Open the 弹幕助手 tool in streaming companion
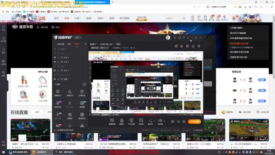275x155 pixels. point(57,93)
